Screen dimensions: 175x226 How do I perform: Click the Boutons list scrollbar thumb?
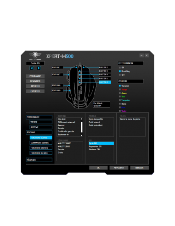tap(81, 127)
